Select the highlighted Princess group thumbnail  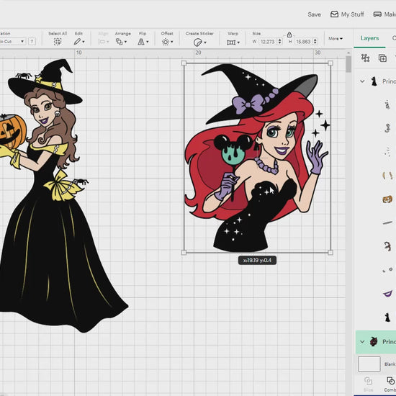pyautogui.click(x=374, y=341)
